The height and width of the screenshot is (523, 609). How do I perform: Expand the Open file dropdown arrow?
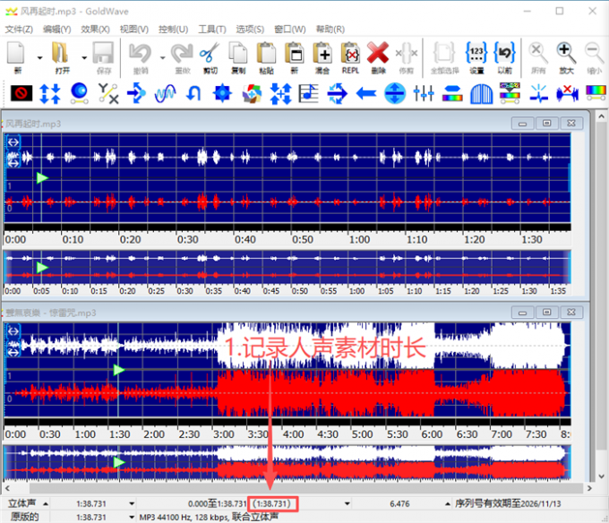83,57
